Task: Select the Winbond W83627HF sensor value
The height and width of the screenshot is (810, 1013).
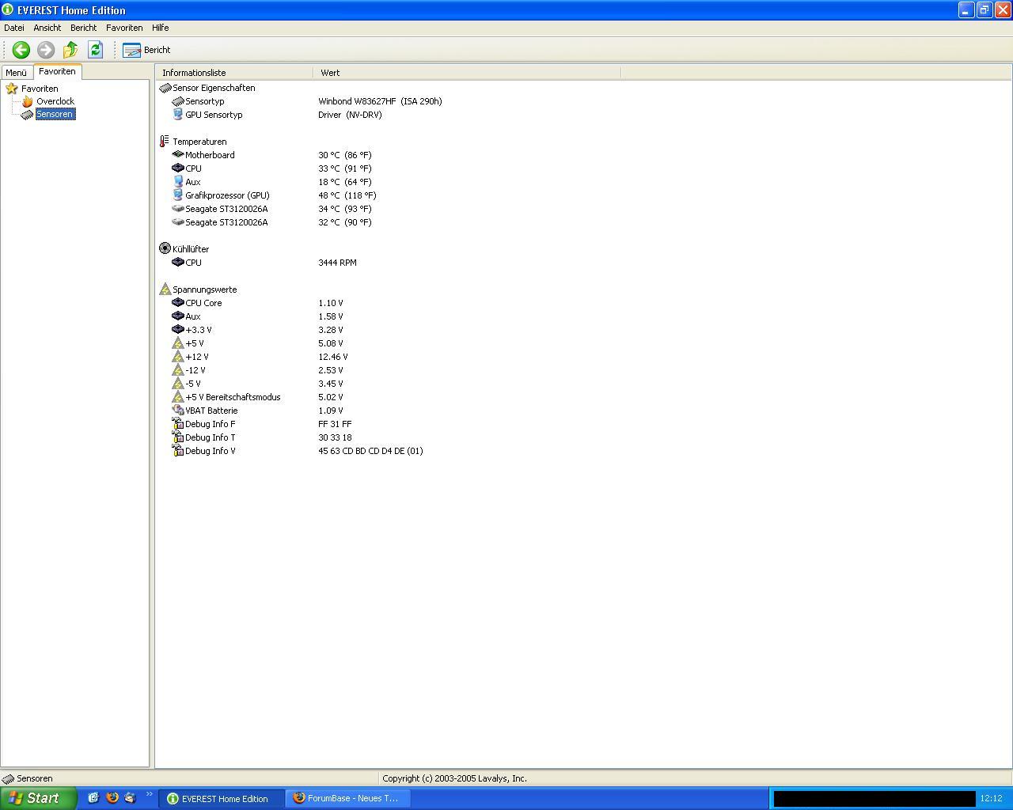Action: point(380,101)
